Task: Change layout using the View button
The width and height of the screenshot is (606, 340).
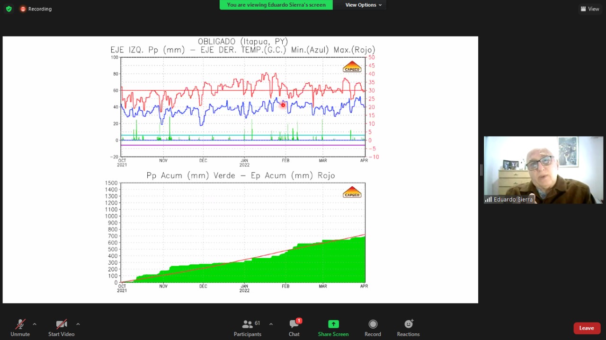Action: pyautogui.click(x=590, y=9)
